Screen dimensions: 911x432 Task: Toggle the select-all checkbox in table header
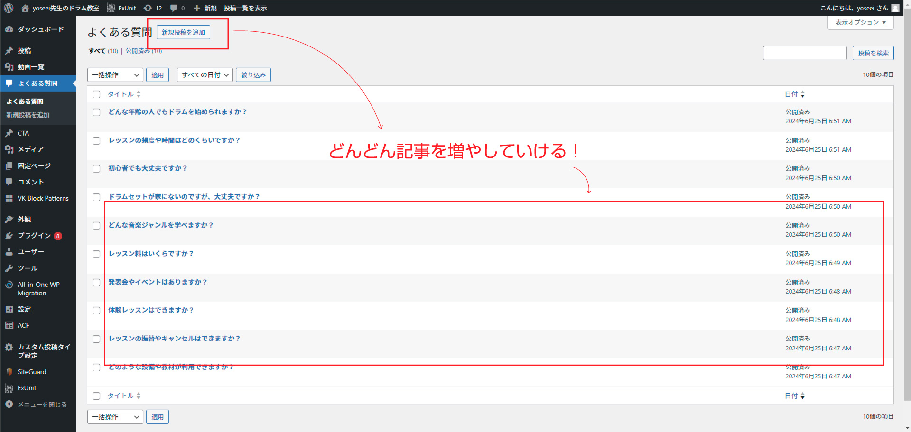(x=96, y=94)
